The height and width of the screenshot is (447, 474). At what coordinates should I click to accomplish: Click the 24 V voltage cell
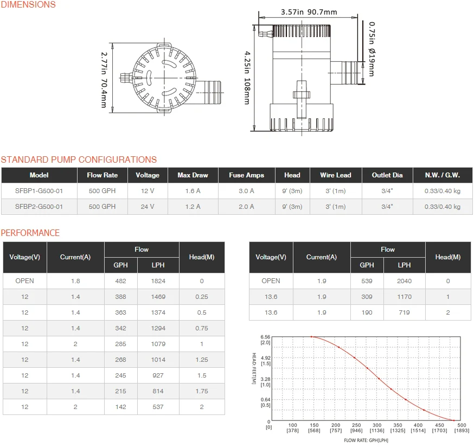(148, 207)
